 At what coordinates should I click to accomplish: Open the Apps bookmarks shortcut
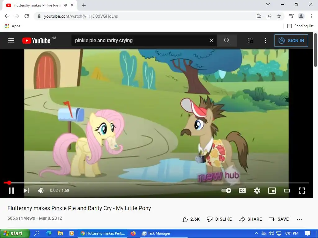coord(12,26)
